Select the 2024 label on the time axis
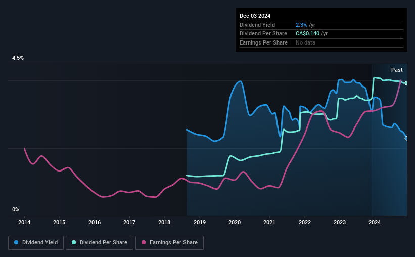 coord(375,222)
